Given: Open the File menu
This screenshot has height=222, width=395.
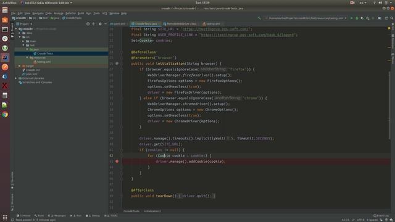Looking at the screenshot, I should (13, 13).
